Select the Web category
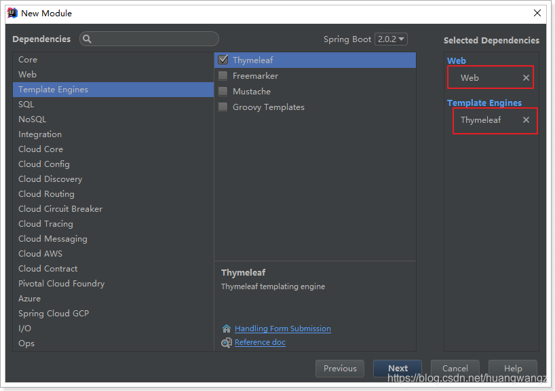 click(113, 75)
